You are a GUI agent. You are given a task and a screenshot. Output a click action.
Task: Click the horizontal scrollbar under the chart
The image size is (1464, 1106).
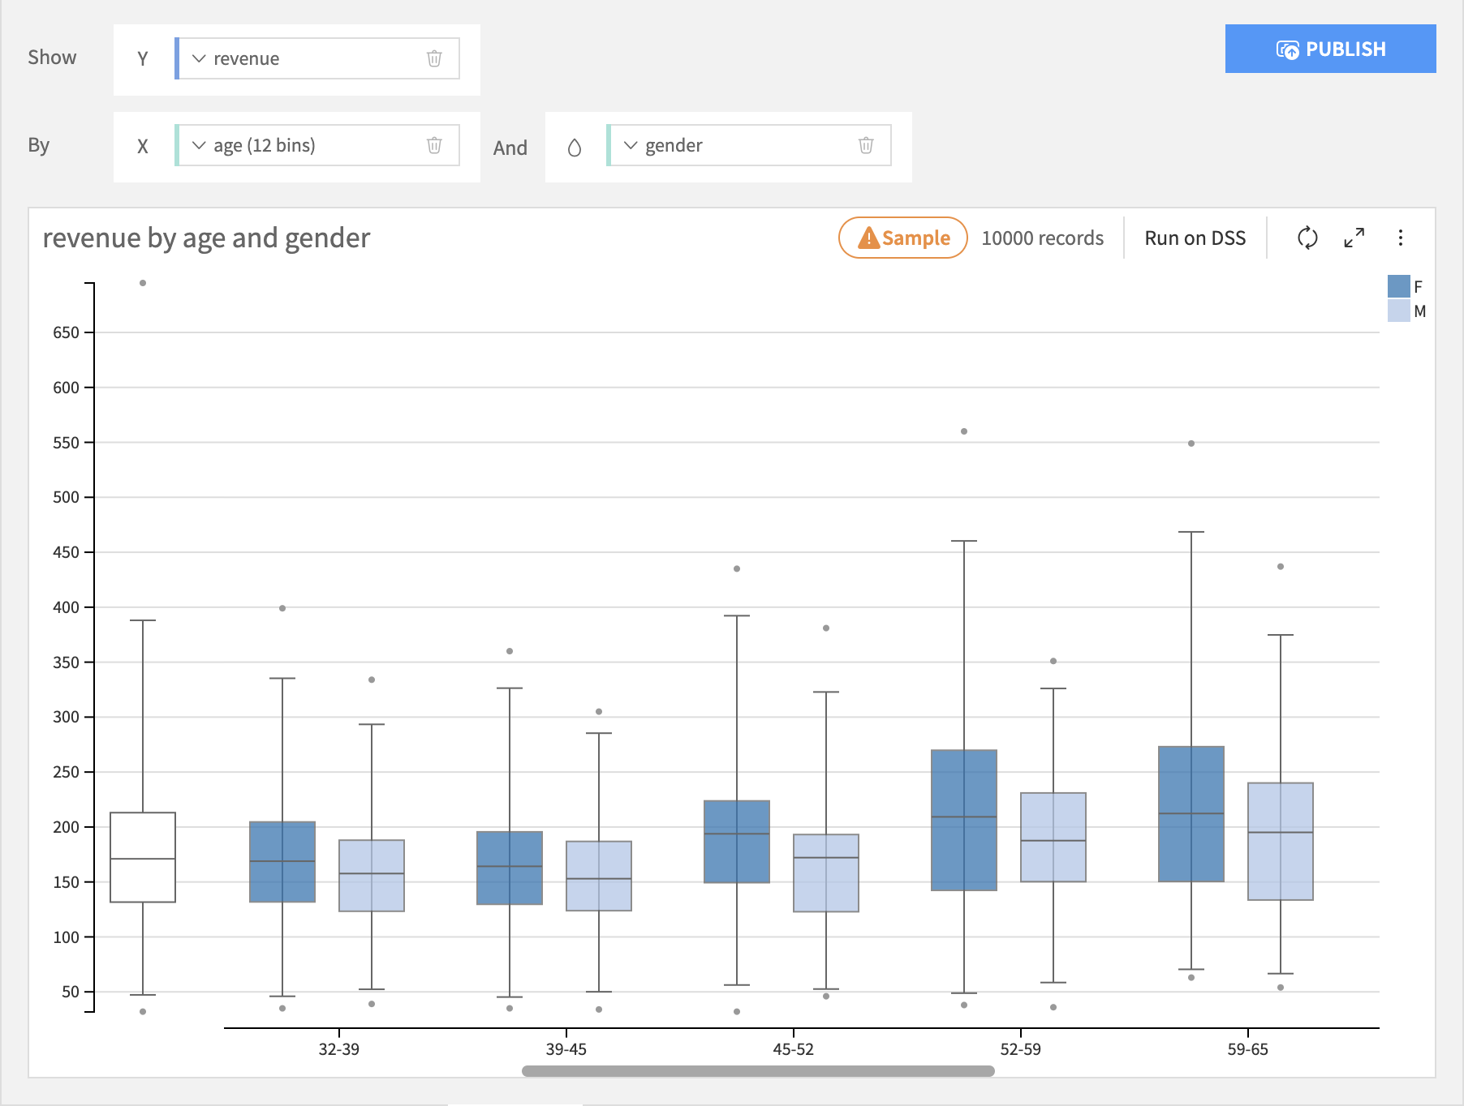point(758,1071)
